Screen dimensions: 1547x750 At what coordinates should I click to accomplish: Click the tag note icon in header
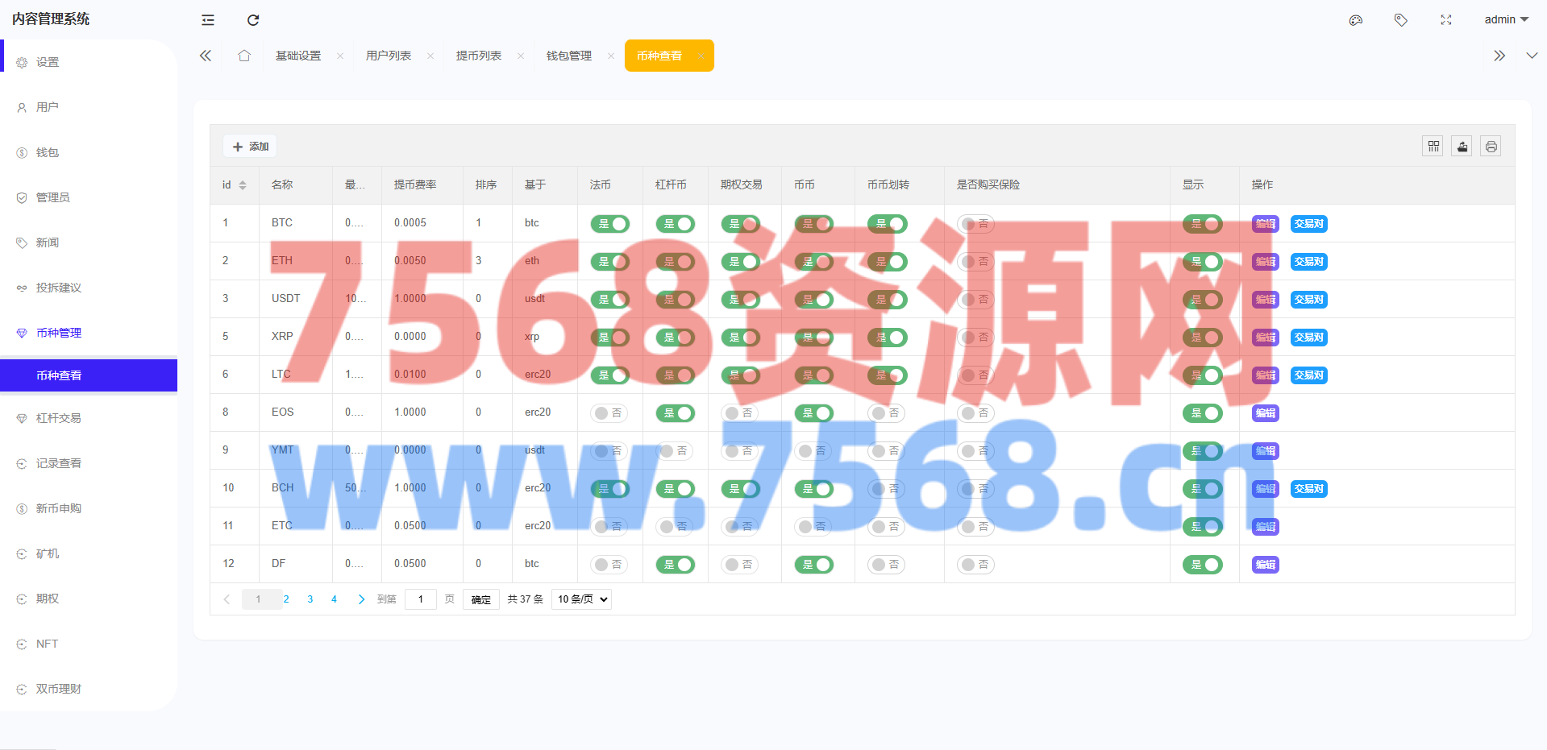(1401, 20)
